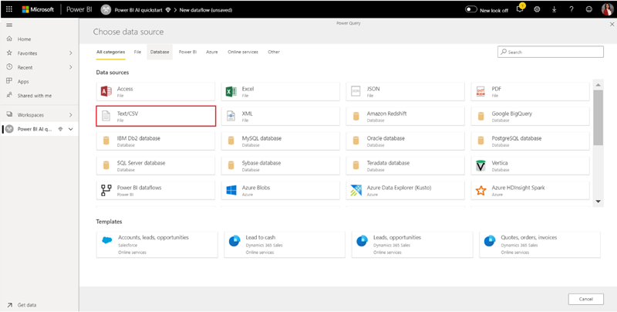This screenshot has width=617, height=312.
Task: Expand the Favorites flyout chevron
Action: pyautogui.click(x=71, y=53)
